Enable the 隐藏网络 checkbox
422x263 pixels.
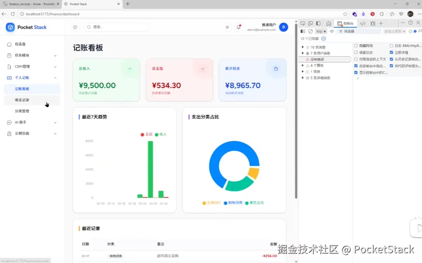pos(356,46)
